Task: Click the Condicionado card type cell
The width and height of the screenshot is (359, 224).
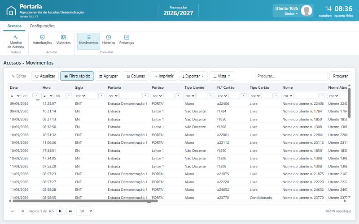Action: tap(261, 198)
